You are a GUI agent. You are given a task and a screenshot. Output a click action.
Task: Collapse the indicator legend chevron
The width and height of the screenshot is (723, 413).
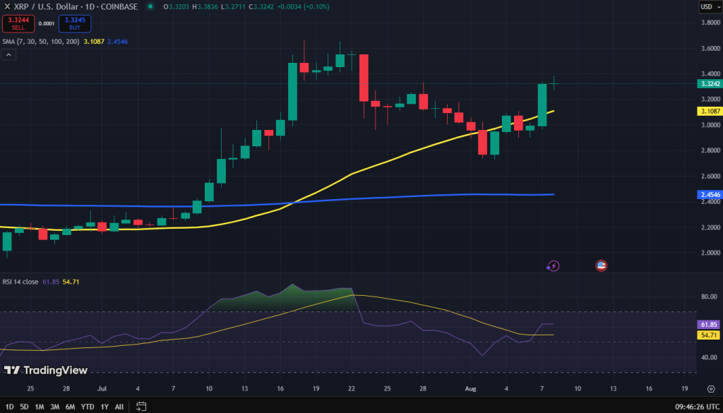[8, 55]
